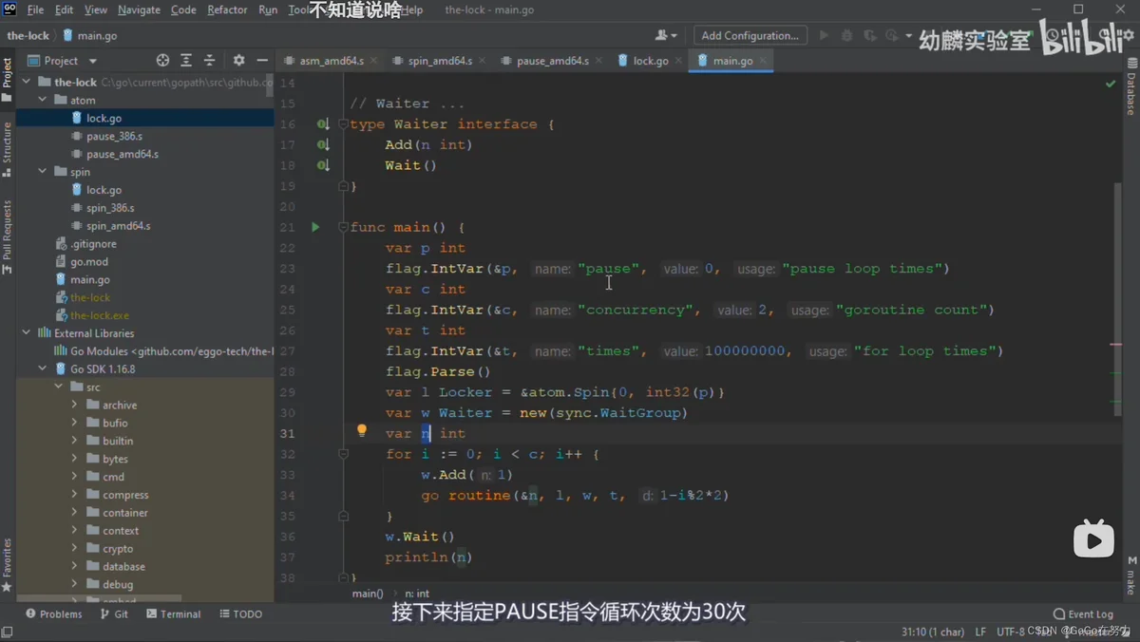Open the Terminal tool window
The width and height of the screenshot is (1140, 642).
pyautogui.click(x=174, y=614)
